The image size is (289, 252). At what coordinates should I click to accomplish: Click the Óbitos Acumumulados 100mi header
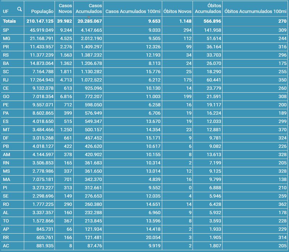coord(255,12)
